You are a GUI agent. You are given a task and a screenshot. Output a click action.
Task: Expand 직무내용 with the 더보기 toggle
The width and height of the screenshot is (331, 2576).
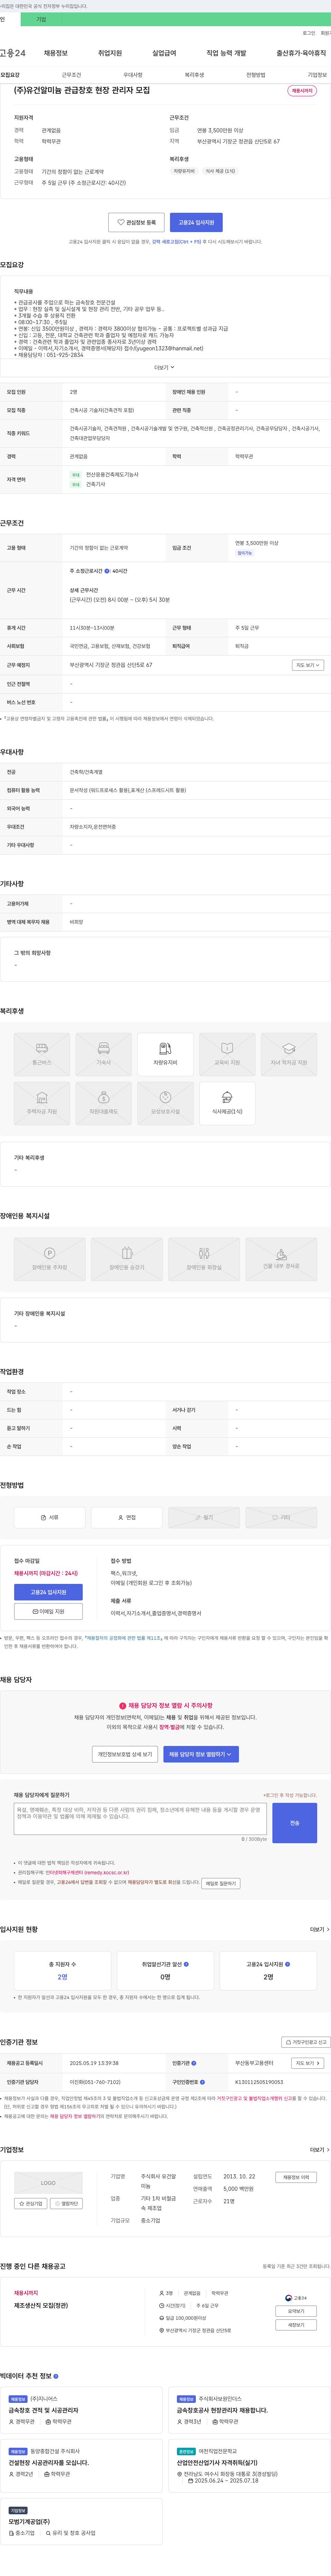[x=164, y=367]
